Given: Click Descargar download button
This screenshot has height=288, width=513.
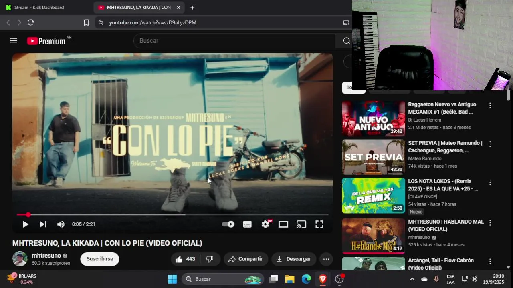Looking at the screenshot, I should pyautogui.click(x=294, y=259).
